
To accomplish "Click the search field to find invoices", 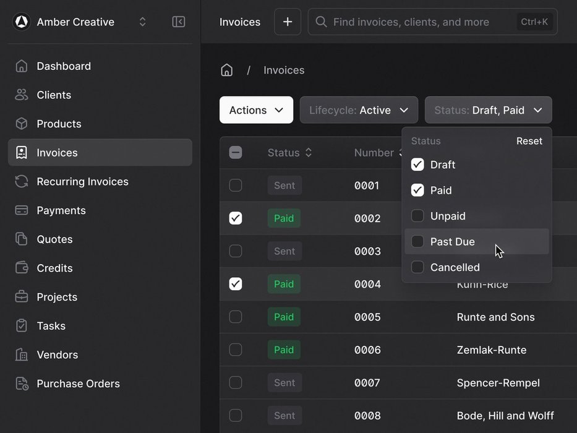I will point(432,22).
